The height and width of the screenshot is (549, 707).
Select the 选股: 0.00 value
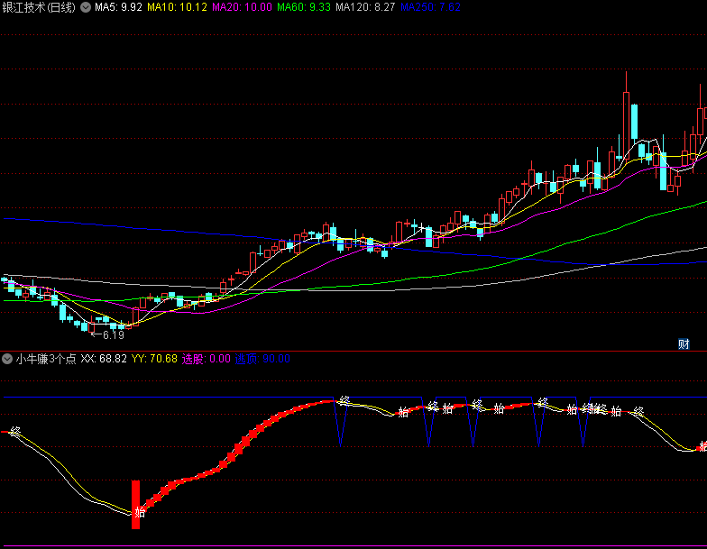(x=206, y=359)
